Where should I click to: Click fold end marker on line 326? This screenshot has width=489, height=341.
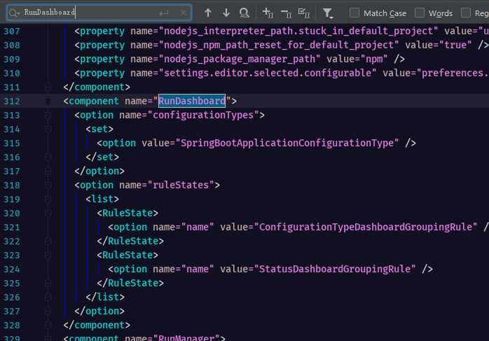[48, 297]
